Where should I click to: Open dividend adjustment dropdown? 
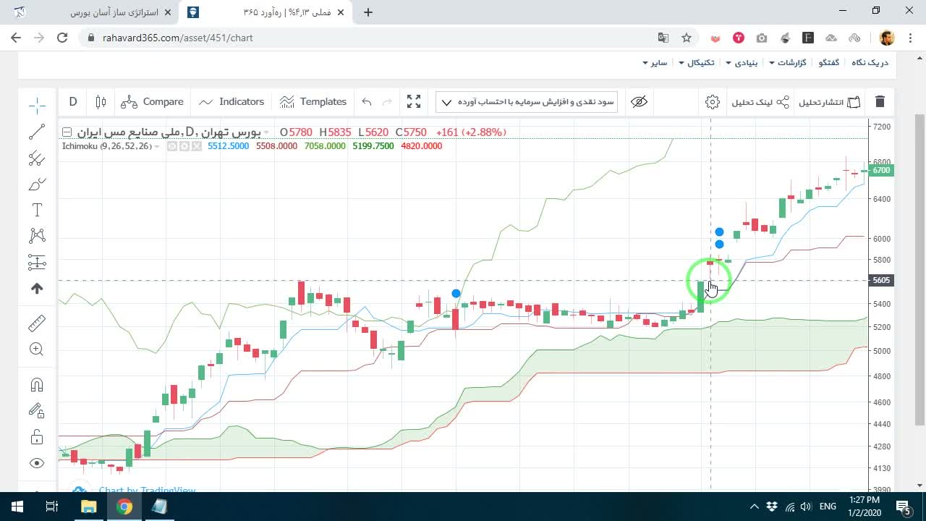527,102
